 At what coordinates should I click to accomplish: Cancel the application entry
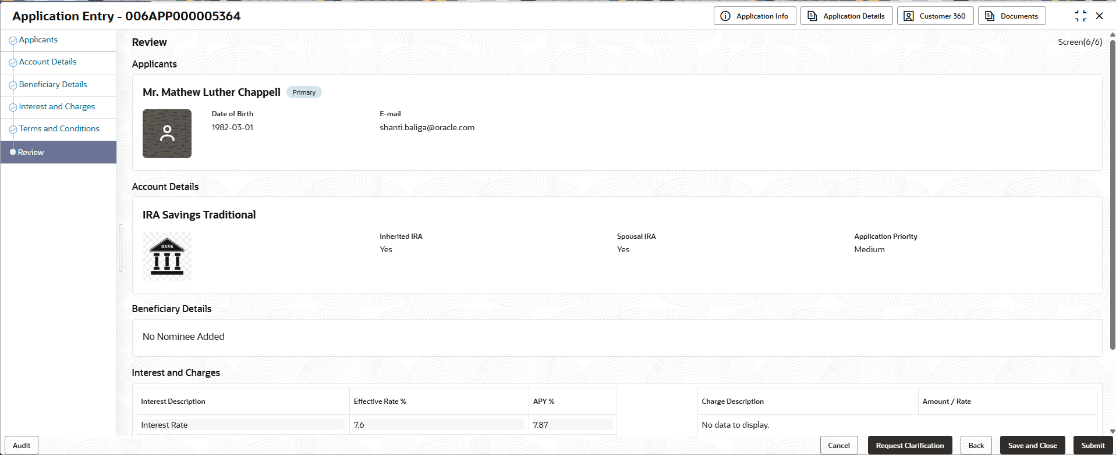[x=839, y=446]
